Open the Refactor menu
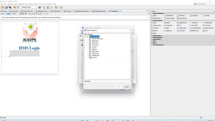The height and width of the screenshot is (121, 215). (21, 4)
